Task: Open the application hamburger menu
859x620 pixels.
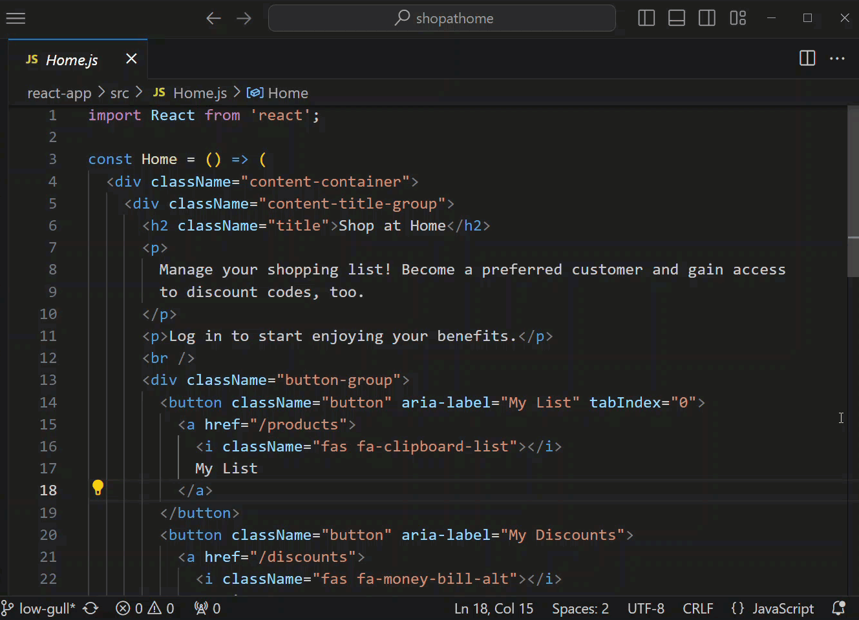Action: point(16,18)
